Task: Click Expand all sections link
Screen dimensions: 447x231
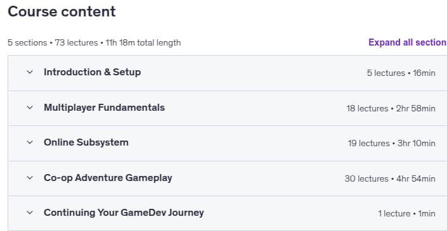Action: pos(408,42)
